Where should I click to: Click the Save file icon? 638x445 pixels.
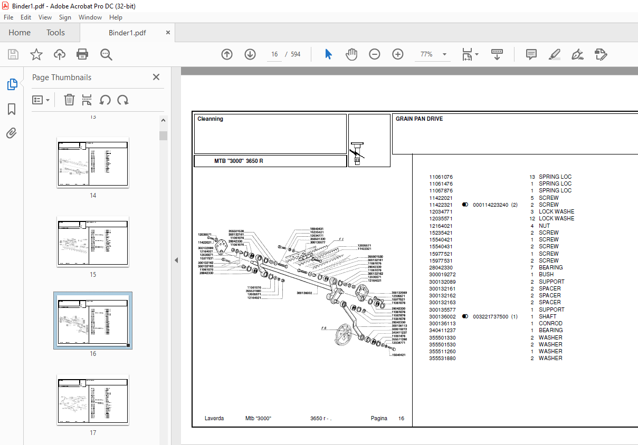tap(13, 54)
